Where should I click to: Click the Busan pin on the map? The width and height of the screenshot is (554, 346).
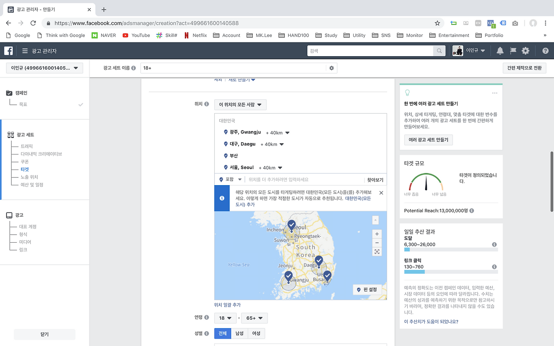tap(327, 276)
